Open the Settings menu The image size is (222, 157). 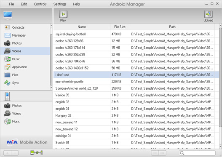point(60,4)
